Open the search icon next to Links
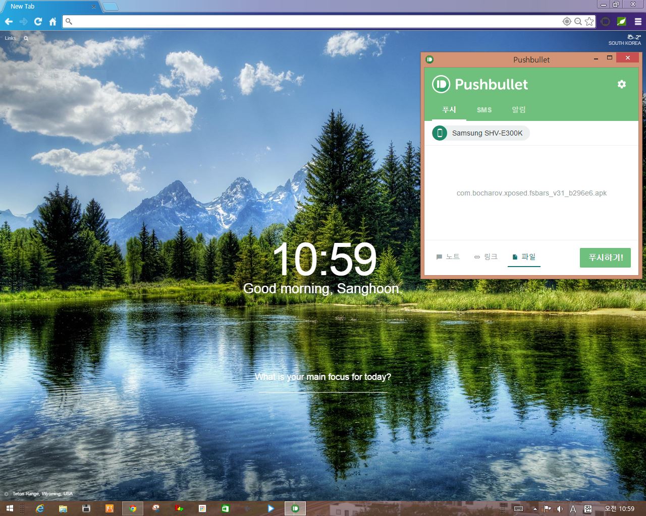The height and width of the screenshot is (516, 646). 26,38
